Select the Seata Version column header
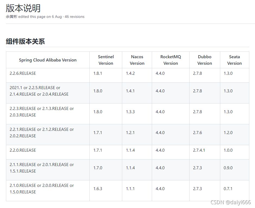 (235, 60)
